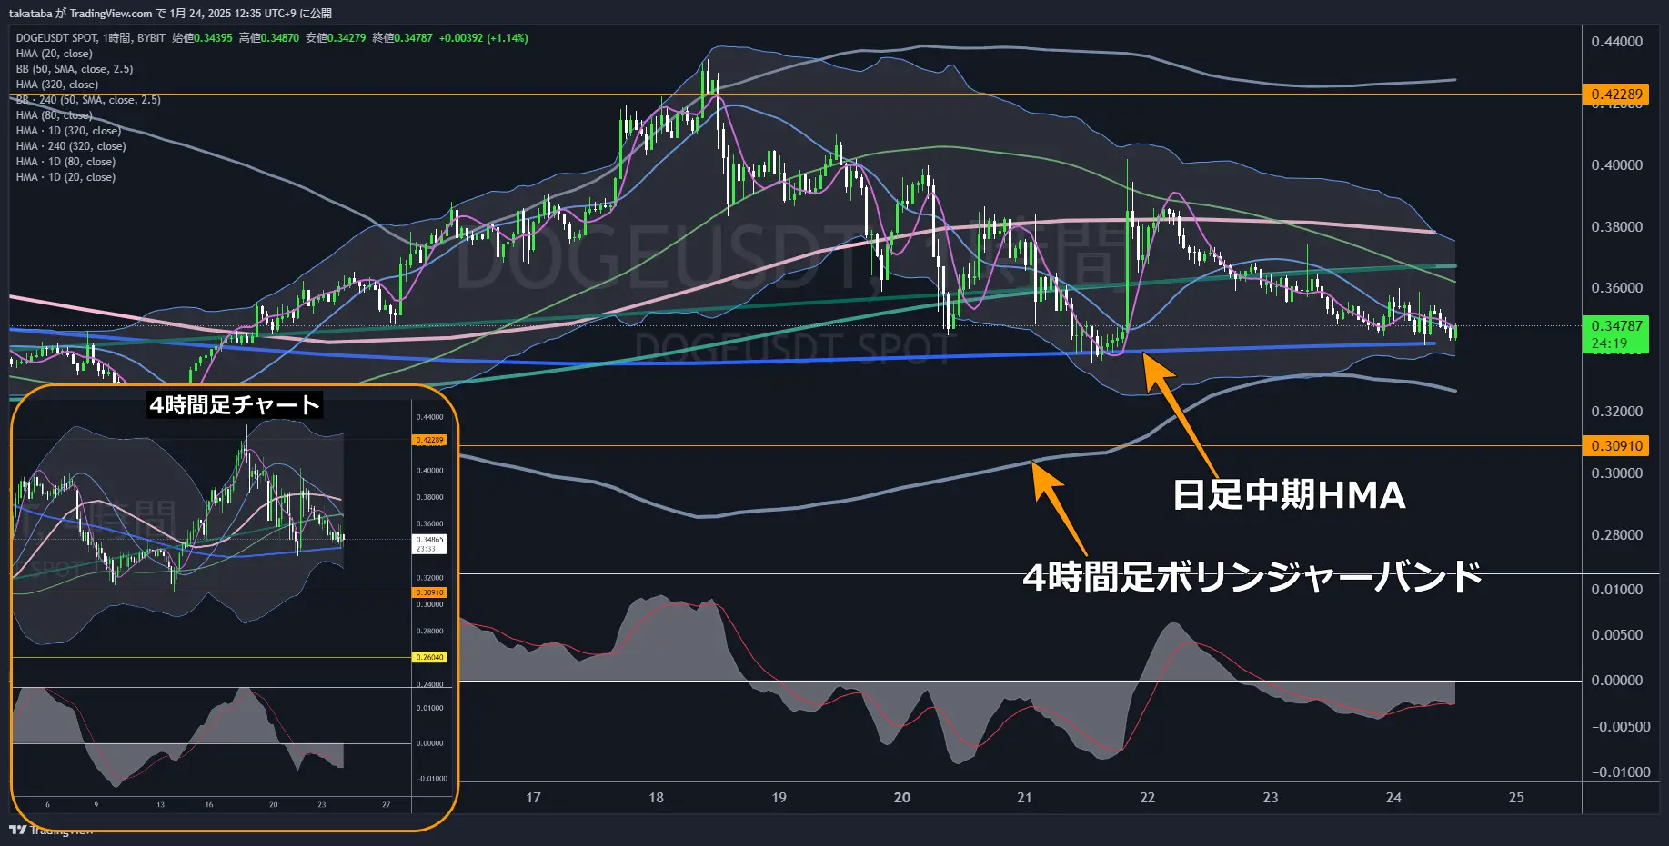Click date 17 on the time axis
Screen dimensions: 1669x846
533,798
